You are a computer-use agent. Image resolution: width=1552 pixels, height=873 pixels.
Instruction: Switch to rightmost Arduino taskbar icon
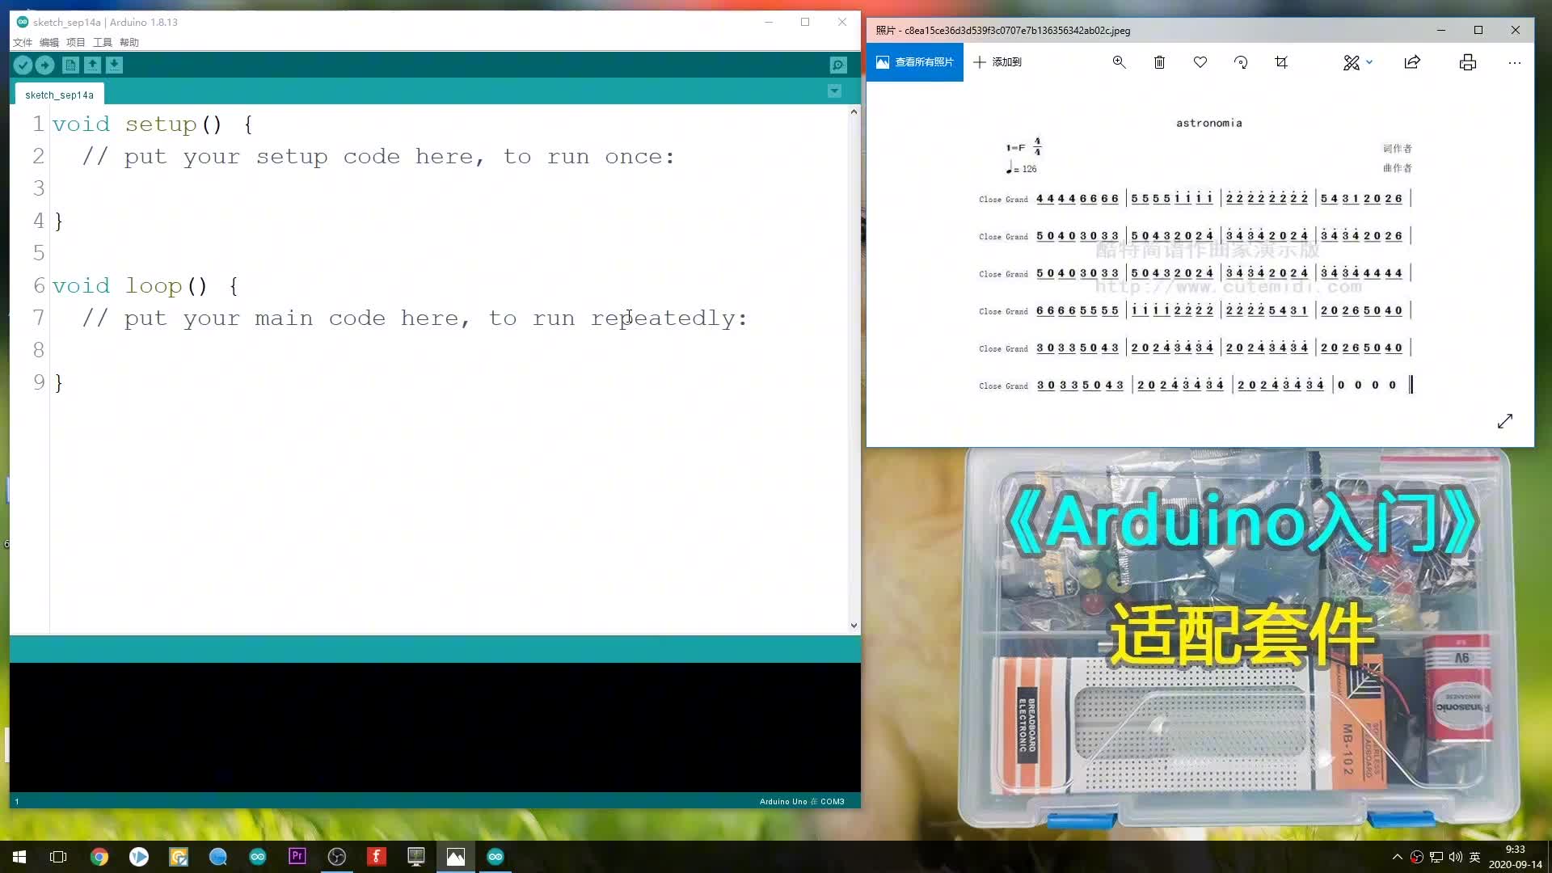(496, 857)
